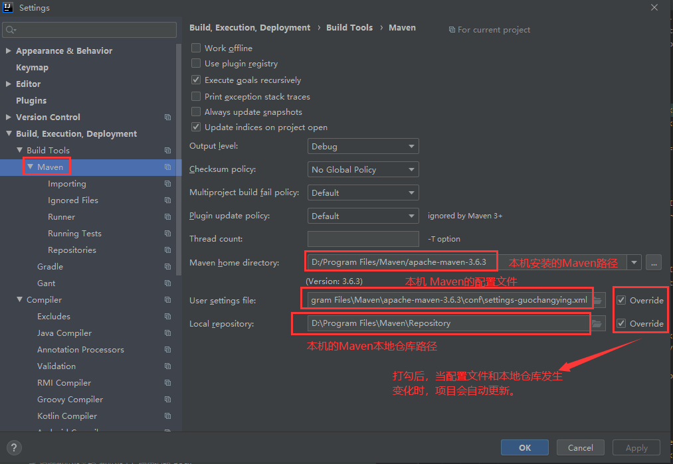The image size is (673, 464).
Task: Click the Build Tools breadcrumb link
Action: (349, 27)
